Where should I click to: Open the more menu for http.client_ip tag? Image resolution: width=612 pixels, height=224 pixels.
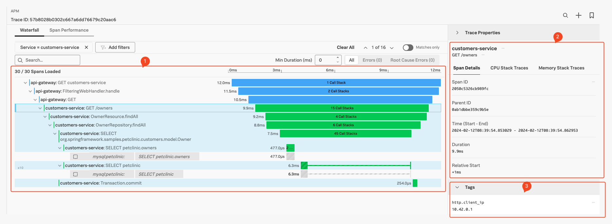[593, 202]
